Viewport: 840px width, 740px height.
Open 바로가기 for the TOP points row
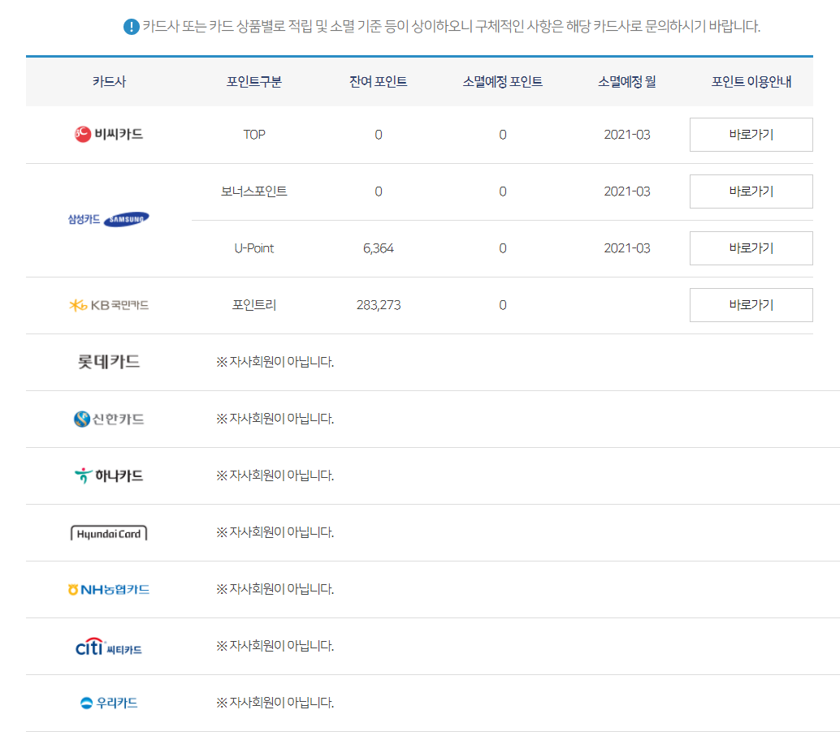[x=750, y=135]
